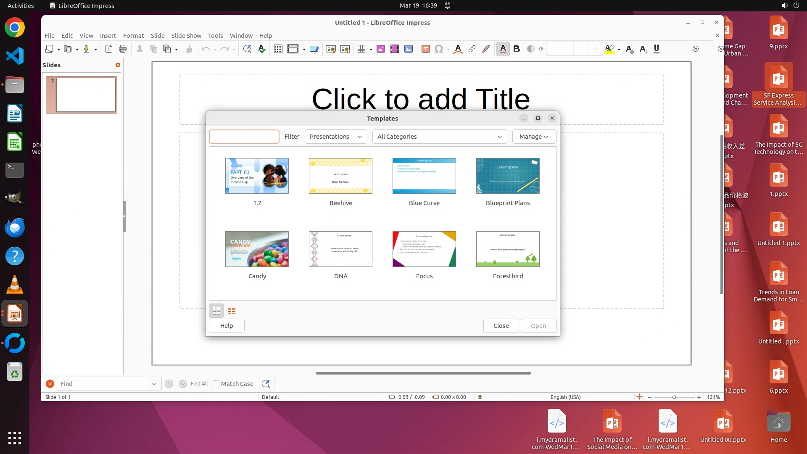Screen dimensions: 807x454
Task: Click the Insert Table icon
Action: point(361,49)
